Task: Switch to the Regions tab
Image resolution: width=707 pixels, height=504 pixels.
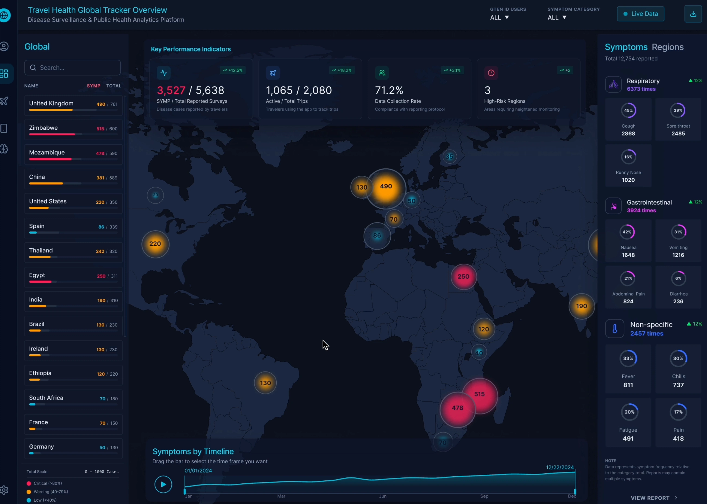Action: [x=667, y=47]
